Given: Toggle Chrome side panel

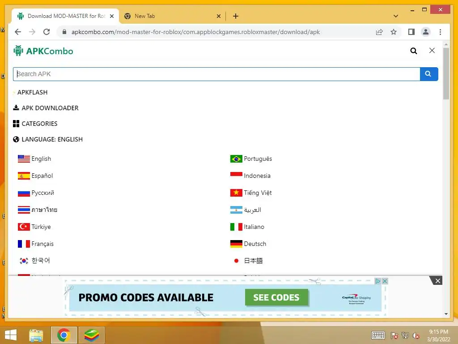Looking at the screenshot, I should (x=411, y=32).
